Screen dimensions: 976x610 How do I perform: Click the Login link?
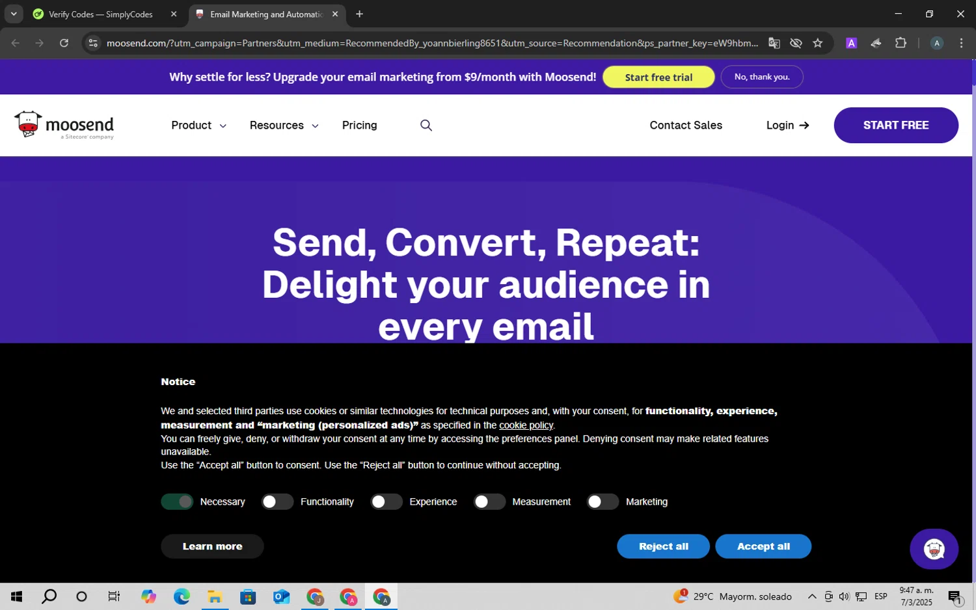click(x=787, y=125)
